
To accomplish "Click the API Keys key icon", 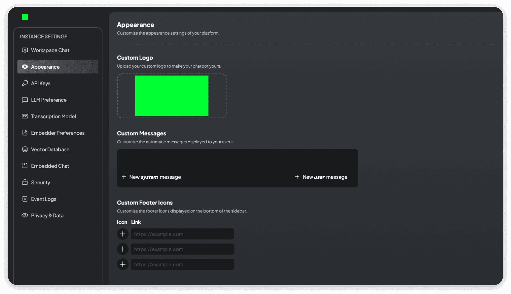I will pos(25,83).
